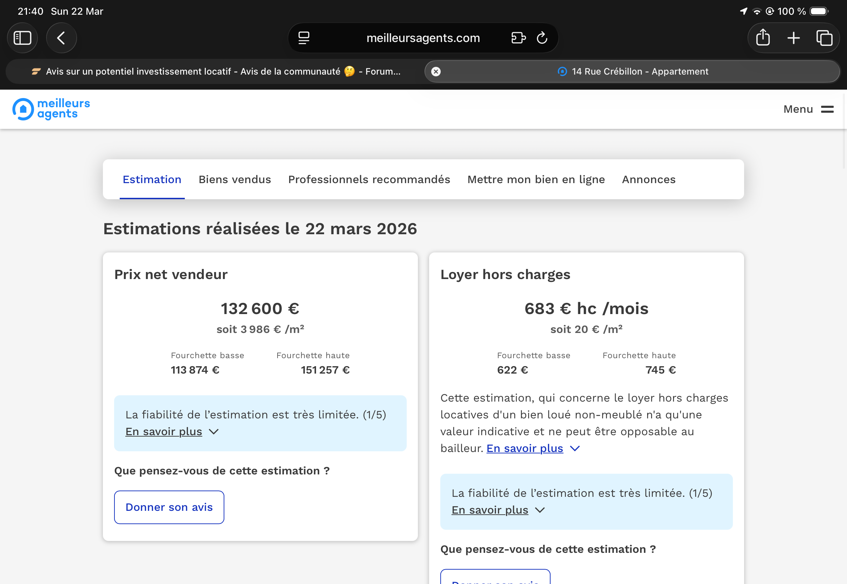The width and height of the screenshot is (847, 584).
Task: Expand En savoir plus under Prix net vendeur
Action: coord(163,431)
